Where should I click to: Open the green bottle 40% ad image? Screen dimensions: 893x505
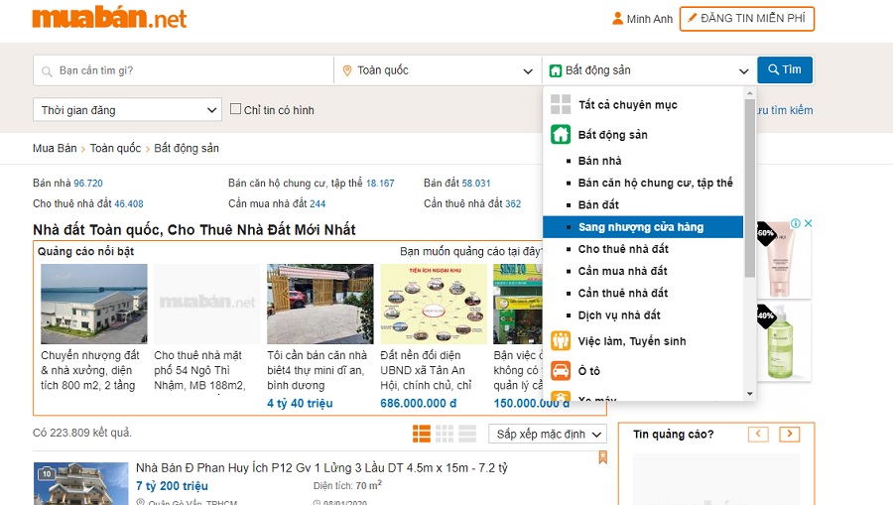[x=783, y=342]
